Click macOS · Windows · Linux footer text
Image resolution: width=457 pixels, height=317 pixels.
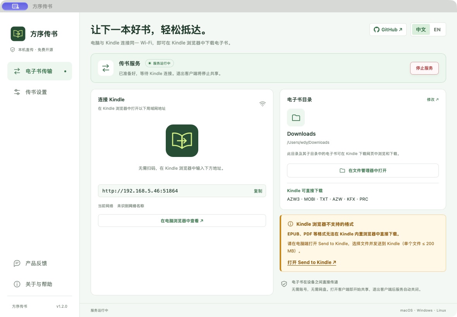pos(423,310)
